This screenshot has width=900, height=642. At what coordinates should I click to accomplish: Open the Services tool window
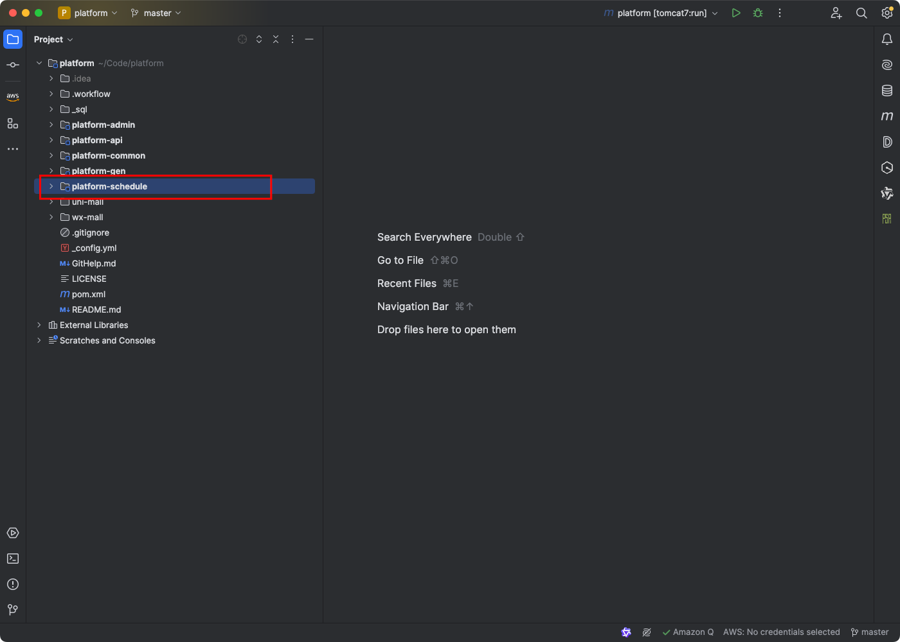coord(13,533)
